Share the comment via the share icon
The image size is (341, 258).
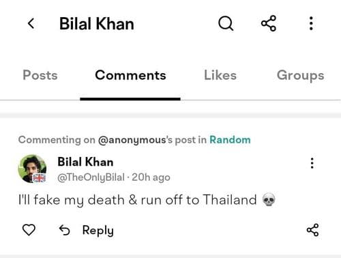pos(312,230)
